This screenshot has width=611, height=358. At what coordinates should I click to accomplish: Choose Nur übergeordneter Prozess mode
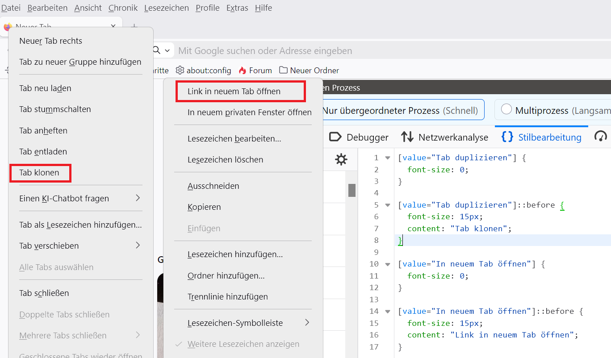[400, 110]
